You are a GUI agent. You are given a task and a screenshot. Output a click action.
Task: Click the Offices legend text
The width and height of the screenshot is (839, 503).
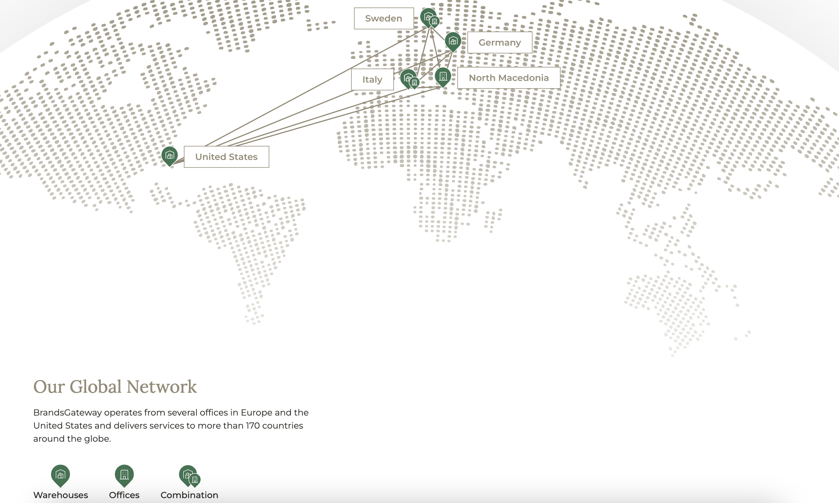click(x=124, y=495)
